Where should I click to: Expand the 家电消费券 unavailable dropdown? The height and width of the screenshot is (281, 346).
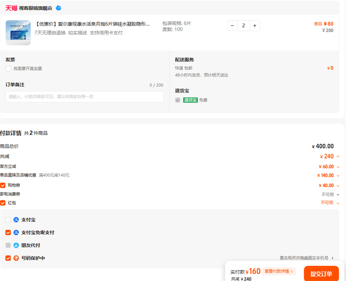pyautogui.click(x=338, y=195)
